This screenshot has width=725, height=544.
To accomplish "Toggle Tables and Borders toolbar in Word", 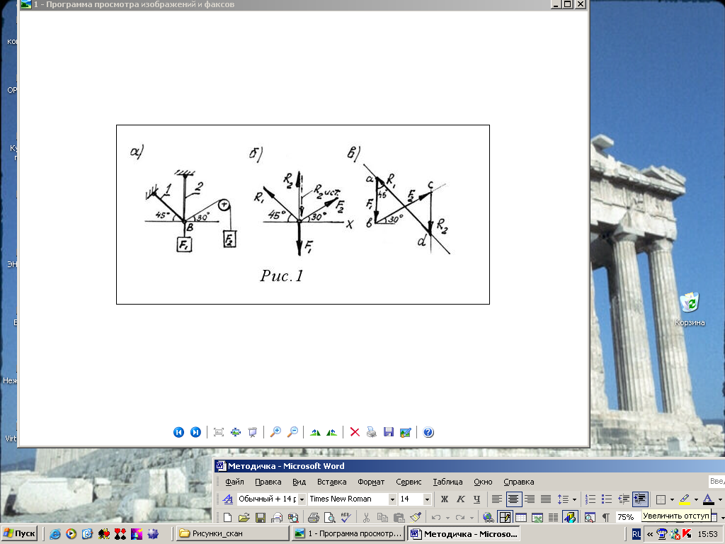I will 505,517.
